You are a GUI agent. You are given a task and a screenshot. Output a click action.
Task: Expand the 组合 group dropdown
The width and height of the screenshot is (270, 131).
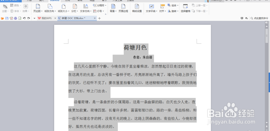[173, 5]
